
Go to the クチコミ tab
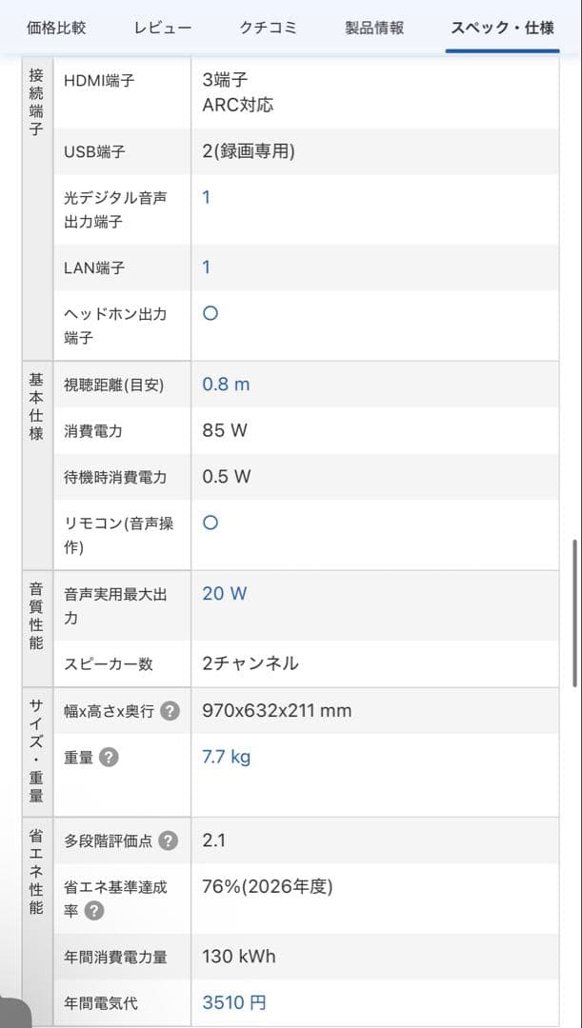[268, 28]
